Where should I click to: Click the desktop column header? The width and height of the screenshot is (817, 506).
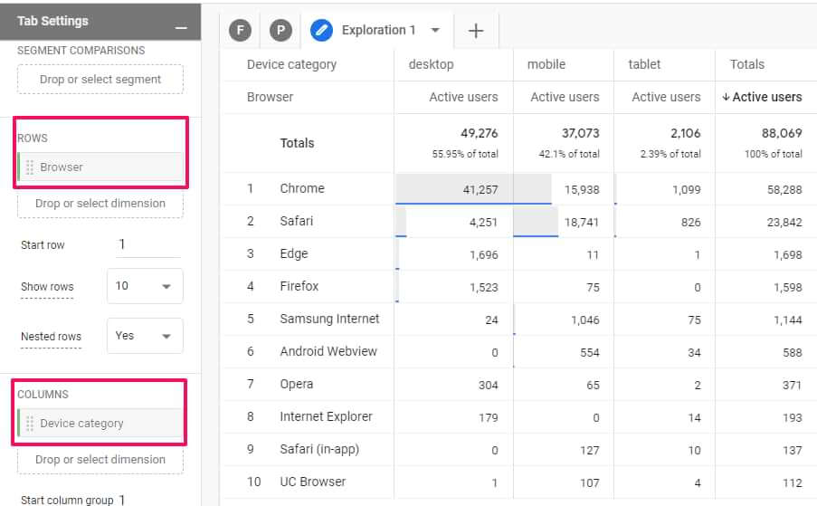[431, 64]
